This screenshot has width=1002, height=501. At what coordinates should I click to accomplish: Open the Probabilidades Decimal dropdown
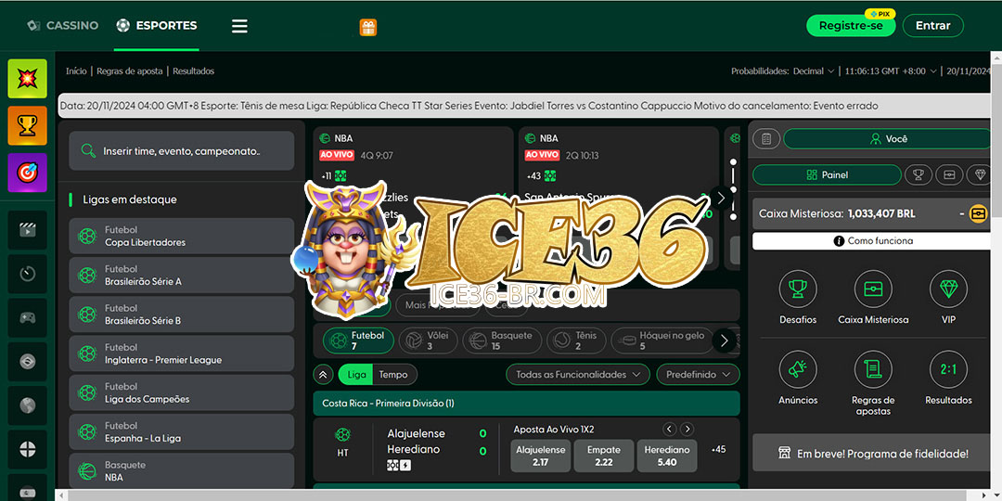pos(814,71)
